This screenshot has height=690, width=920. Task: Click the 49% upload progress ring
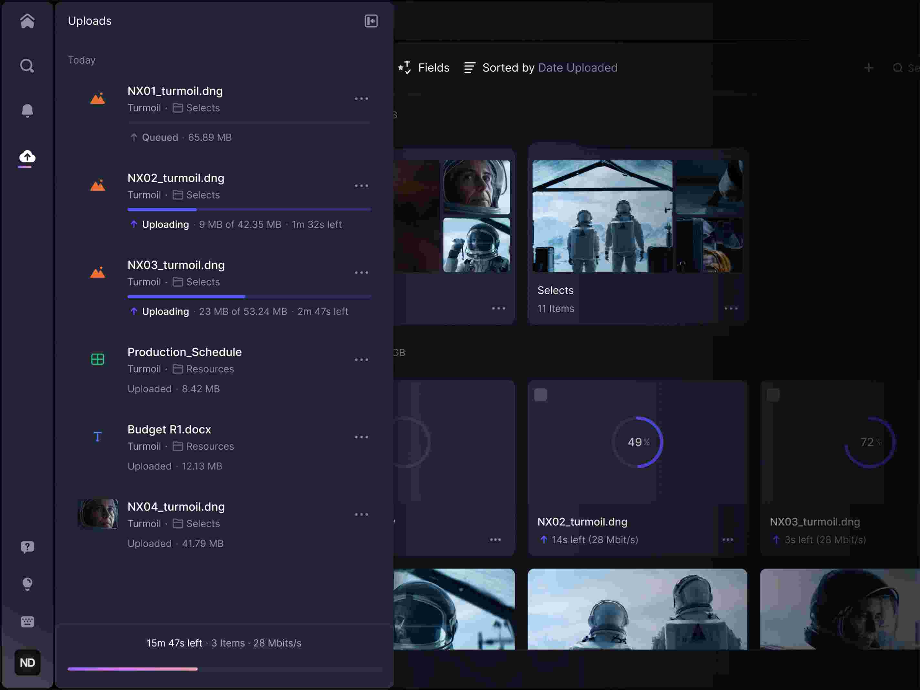(637, 442)
